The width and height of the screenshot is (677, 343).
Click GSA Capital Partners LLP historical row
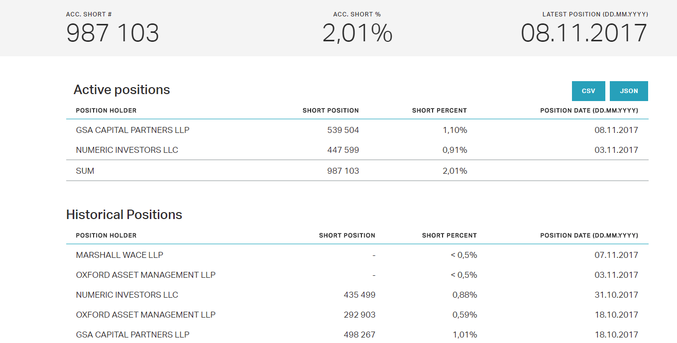[132, 335]
